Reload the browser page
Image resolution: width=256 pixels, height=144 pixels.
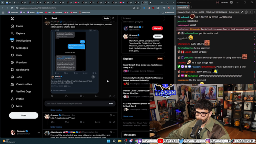(x=12, y=8)
